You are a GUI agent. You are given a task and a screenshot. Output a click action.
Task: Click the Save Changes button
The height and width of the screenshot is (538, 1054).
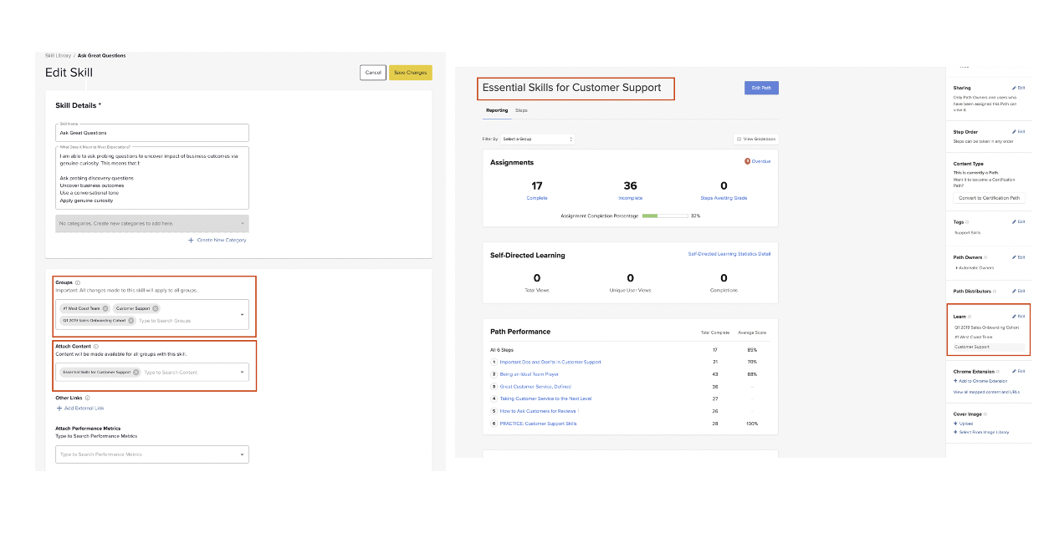tap(411, 73)
